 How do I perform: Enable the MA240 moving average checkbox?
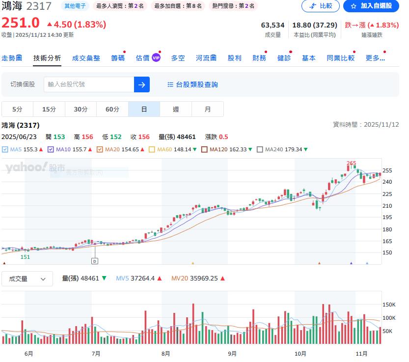pos(260,149)
